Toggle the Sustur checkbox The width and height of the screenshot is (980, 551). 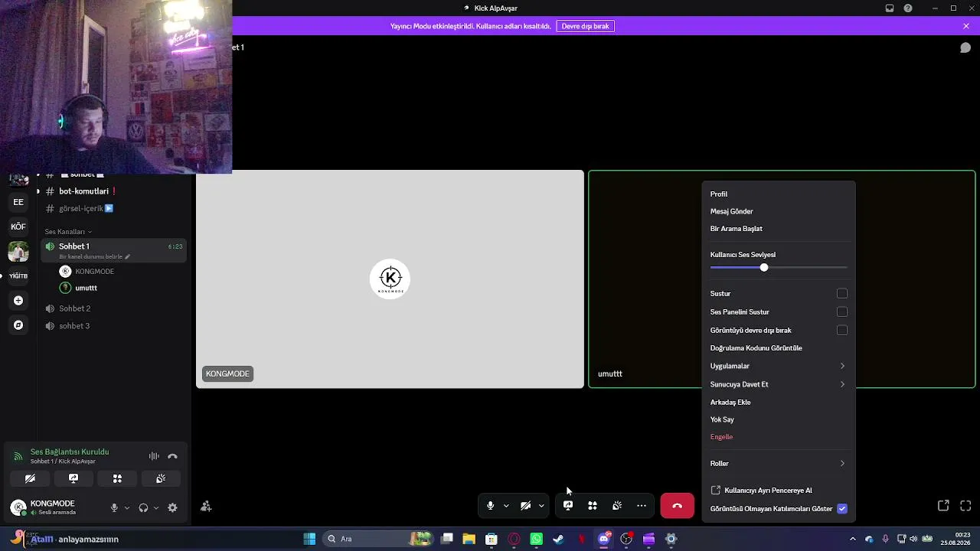pyautogui.click(x=842, y=294)
